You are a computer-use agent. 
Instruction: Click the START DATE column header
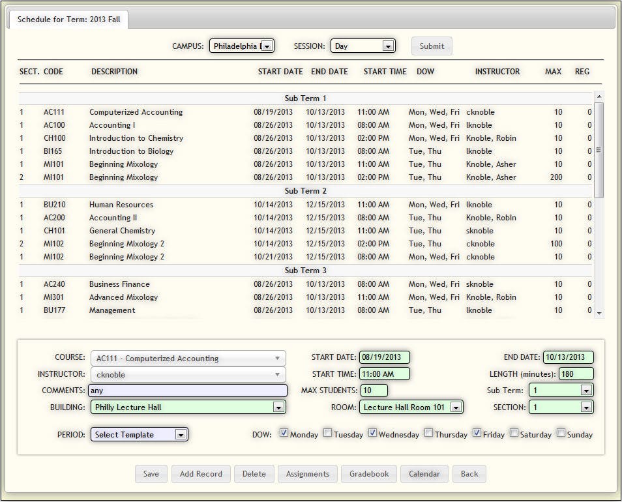[x=280, y=72]
